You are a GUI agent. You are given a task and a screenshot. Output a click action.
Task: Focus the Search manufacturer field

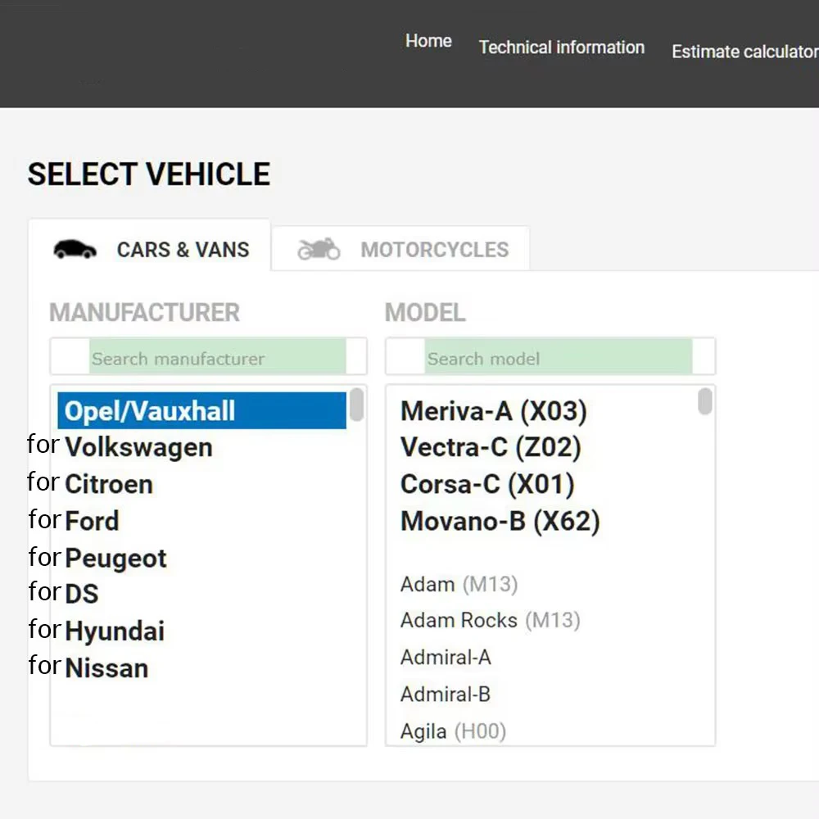click(x=216, y=358)
